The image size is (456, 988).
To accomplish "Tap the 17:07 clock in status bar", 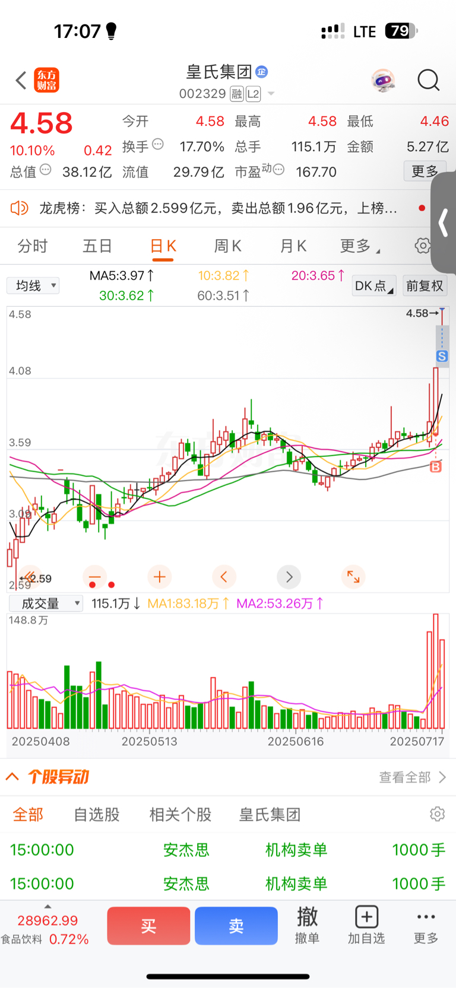I will (77, 31).
